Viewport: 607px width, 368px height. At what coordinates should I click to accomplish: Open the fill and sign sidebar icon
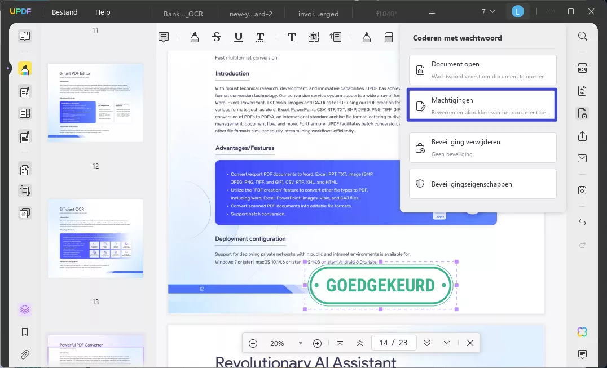click(25, 136)
